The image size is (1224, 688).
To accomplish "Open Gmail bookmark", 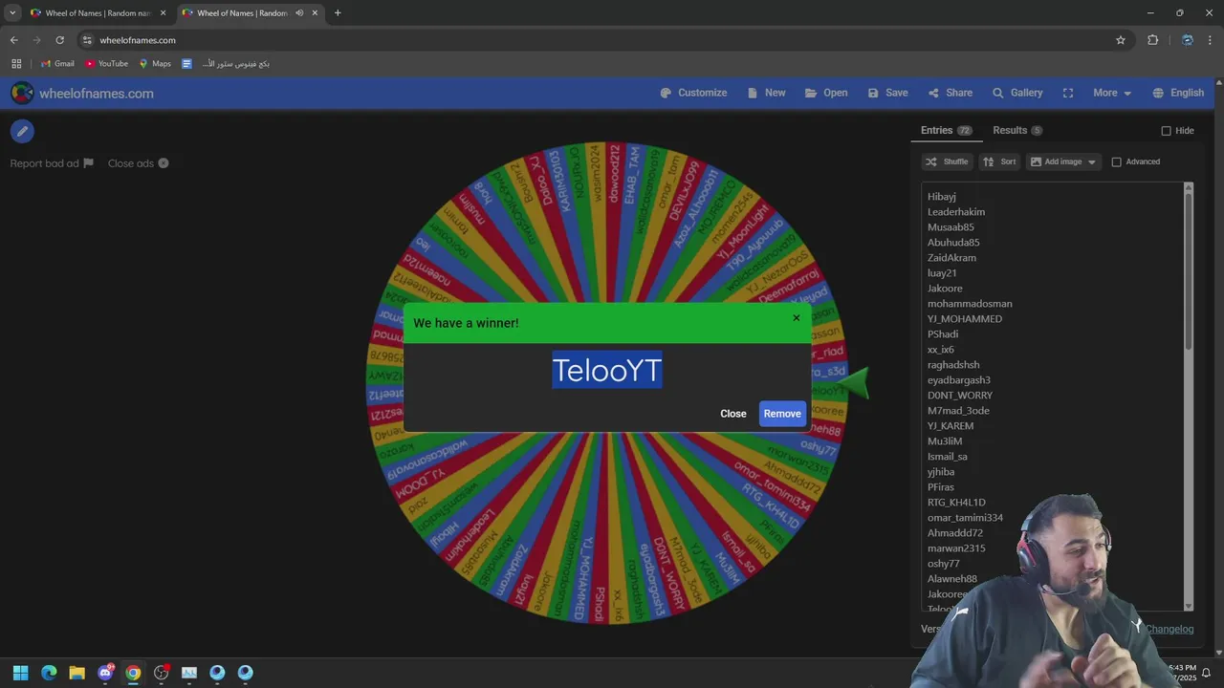I will click(57, 64).
